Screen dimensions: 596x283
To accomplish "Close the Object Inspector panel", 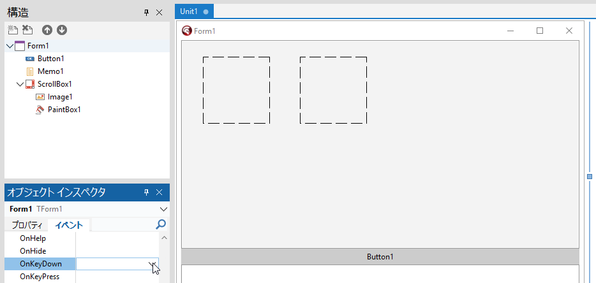I will coord(160,192).
